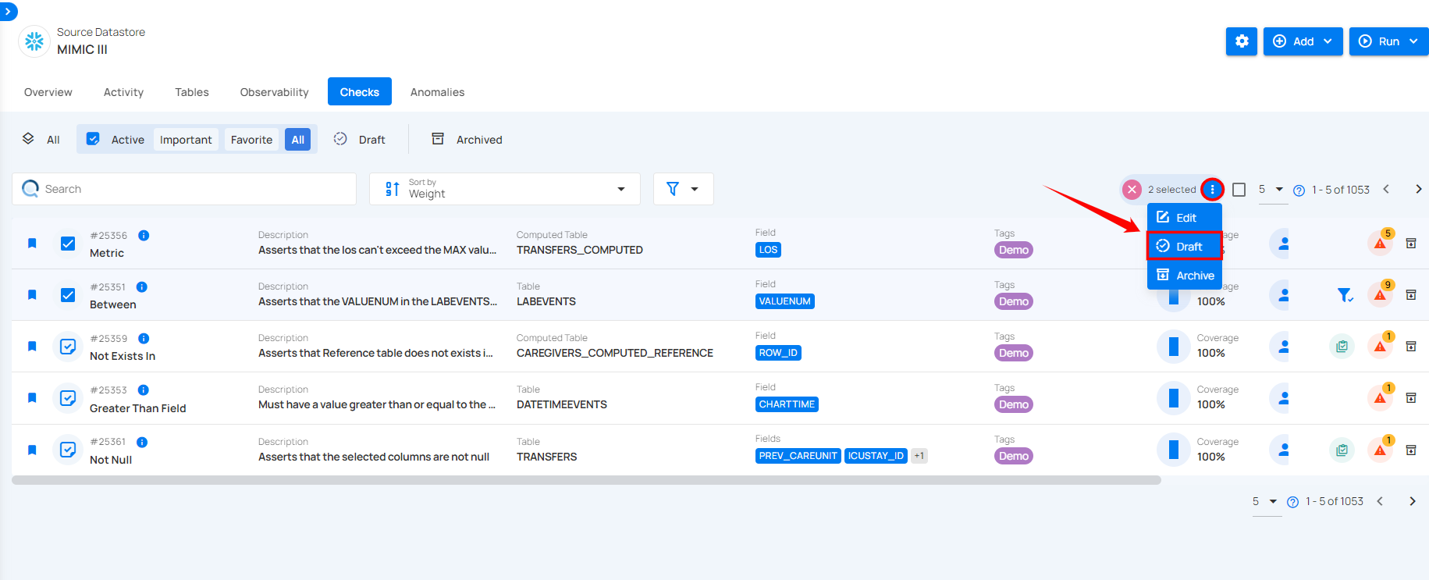Show Draft checks filter
Screen dimensions: 1429x580
360,139
